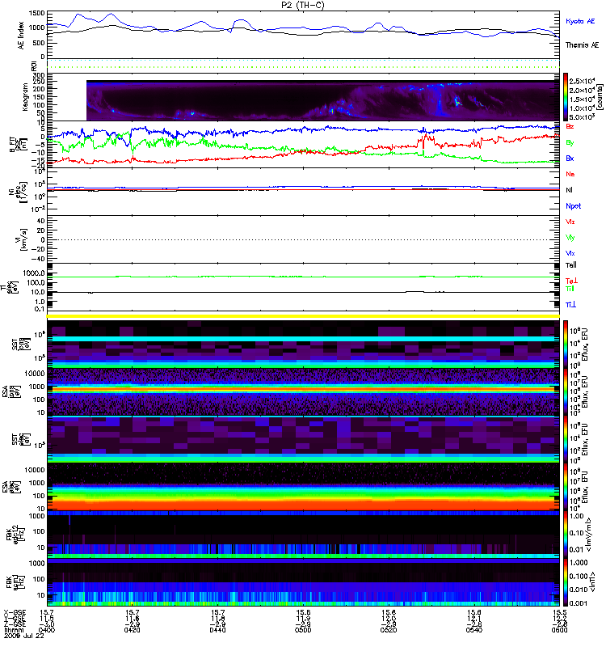Click the green By legend label
This screenshot has width=606, height=647.
pos(570,142)
